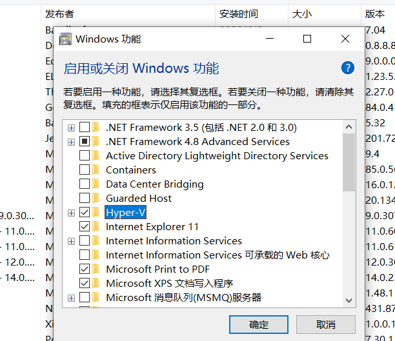Disable the Internet Explorer 11 checkbox
Viewport: 395px width, 341px height.
85,227
